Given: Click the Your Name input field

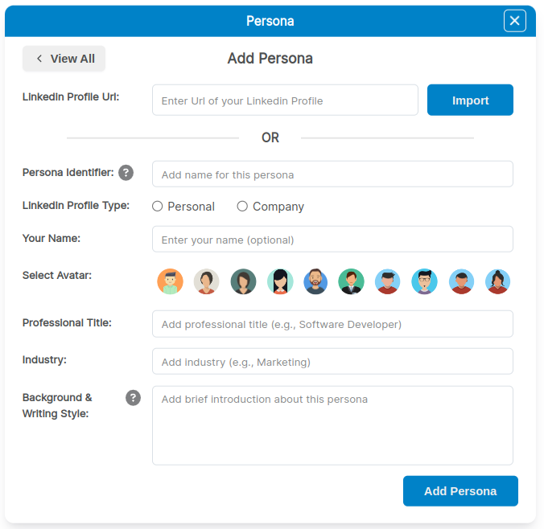Looking at the screenshot, I should click(332, 240).
